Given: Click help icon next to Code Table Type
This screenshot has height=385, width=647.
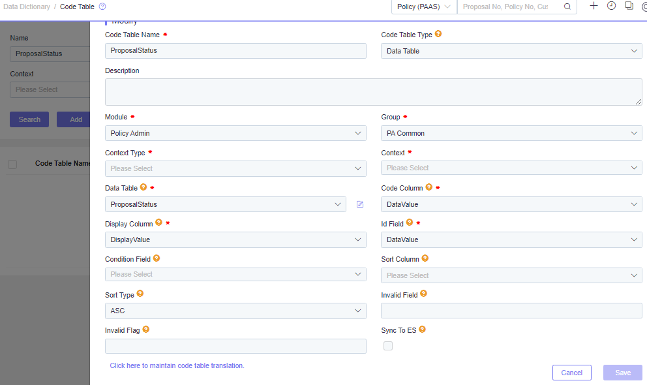Looking at the screenshot, I should click(438, 34).
